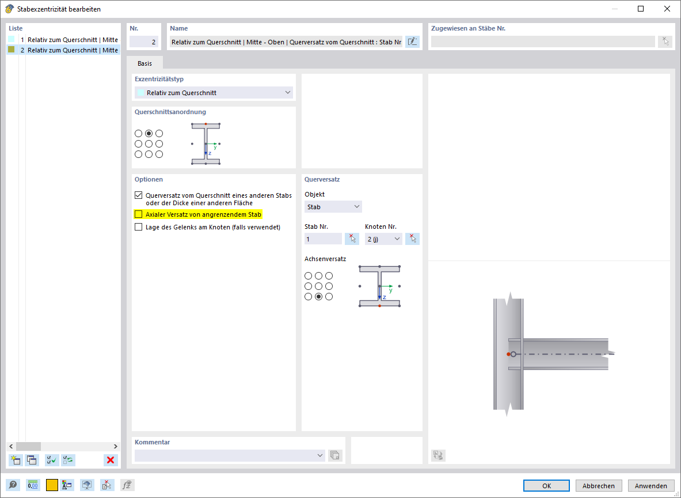
Task: Open the Exzentrizitätstyp dropdown
Action: 214,93
